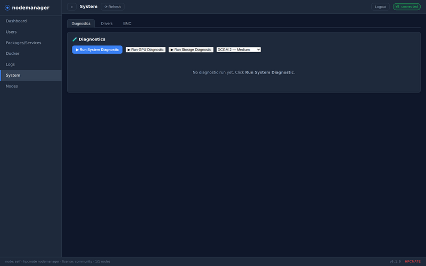
Task: Select System in the sidebar
Action: pyautogui.click(x=31, y=75)
